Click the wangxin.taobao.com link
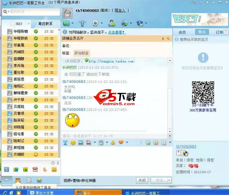Image resolution: width=229 pixels, height=195 pixels. pos(111,61)
